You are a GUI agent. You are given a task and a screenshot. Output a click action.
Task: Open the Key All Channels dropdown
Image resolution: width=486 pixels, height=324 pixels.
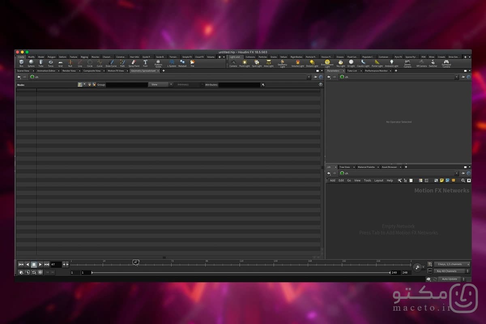click(x=452, y=271)
